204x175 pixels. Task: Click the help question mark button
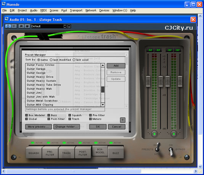122,120
